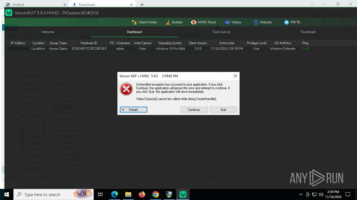Viewport: 357px width, 200px height.
Task: Open the Windows Start menu
Action: click(x=6, y=194)
